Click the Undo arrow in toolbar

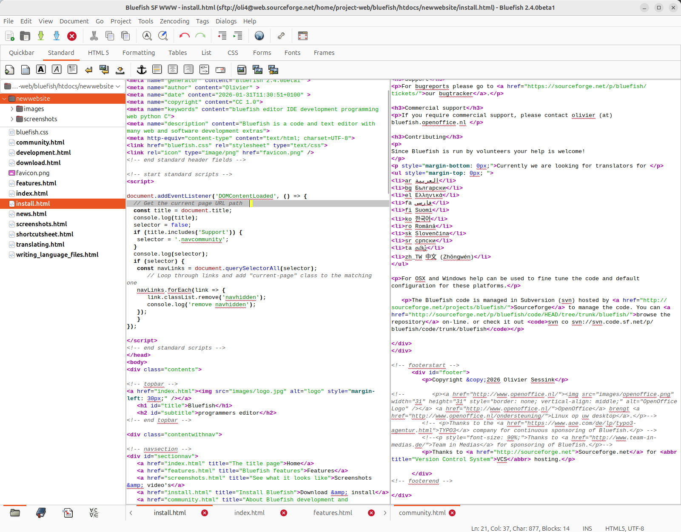pyautogui.click(x=184, y=36)
